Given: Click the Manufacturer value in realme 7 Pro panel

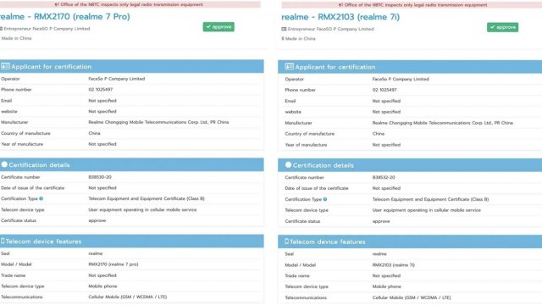Looking at the screenshot, I should pyautogui.click(x=158, y=122).
